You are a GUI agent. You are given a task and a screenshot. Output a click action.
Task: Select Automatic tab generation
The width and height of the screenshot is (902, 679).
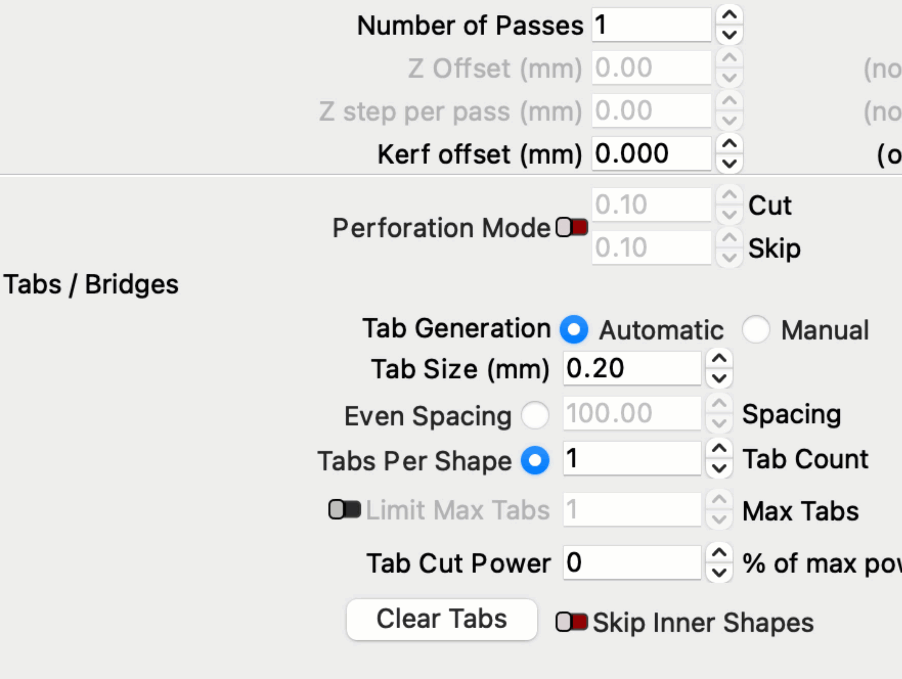574,329
